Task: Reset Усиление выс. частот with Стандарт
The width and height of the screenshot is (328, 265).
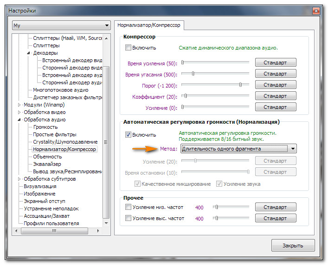Action: [276, 218]
